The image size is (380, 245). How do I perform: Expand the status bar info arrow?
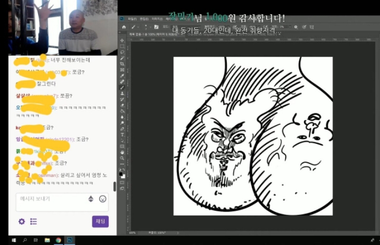click(178, 233)
